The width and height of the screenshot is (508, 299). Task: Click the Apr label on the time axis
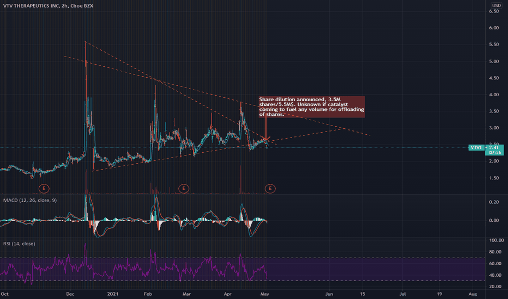[227, 294]
